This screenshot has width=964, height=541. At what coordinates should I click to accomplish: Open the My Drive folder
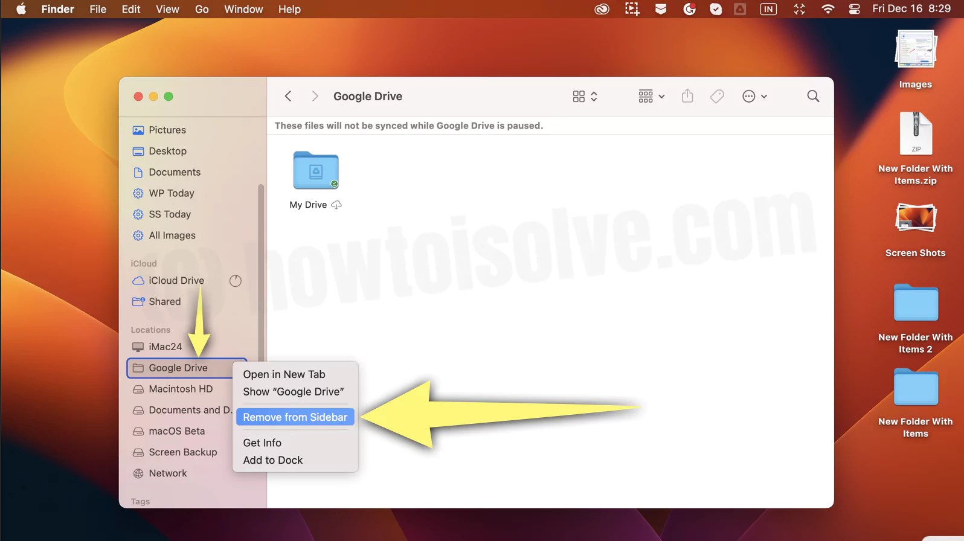(x=316, y=170)
